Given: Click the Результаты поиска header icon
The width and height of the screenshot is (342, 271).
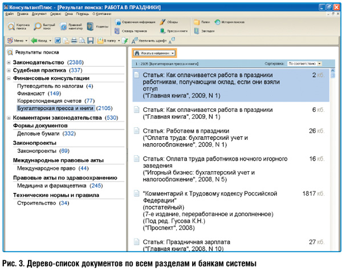Looking at the screenshot, I should point(10,52).
